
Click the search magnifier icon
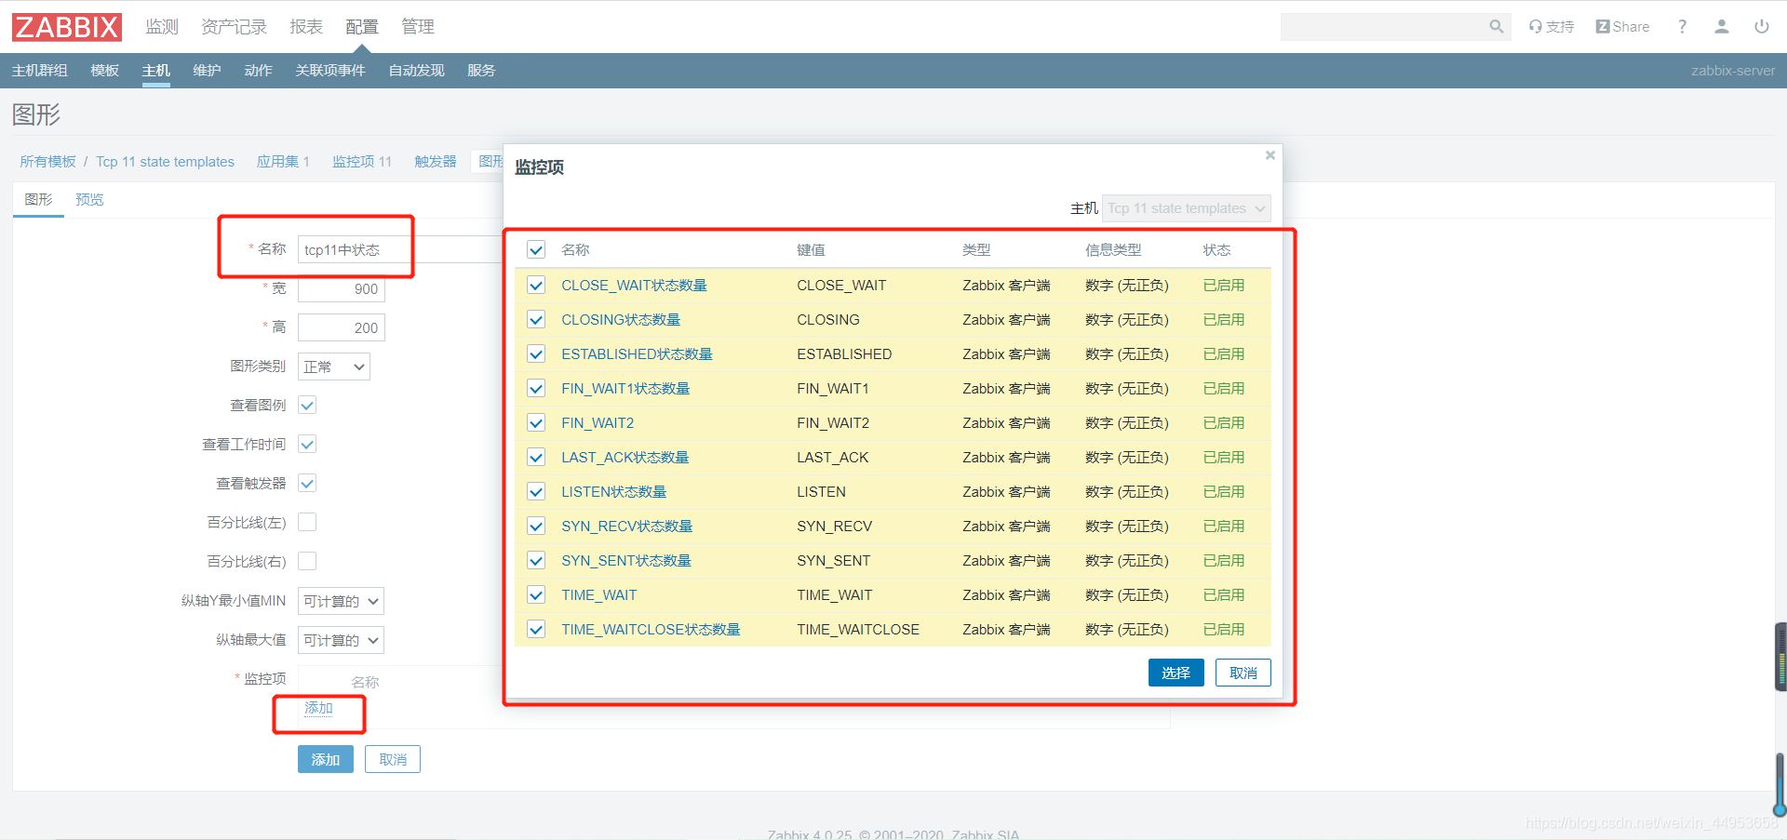1496,27
